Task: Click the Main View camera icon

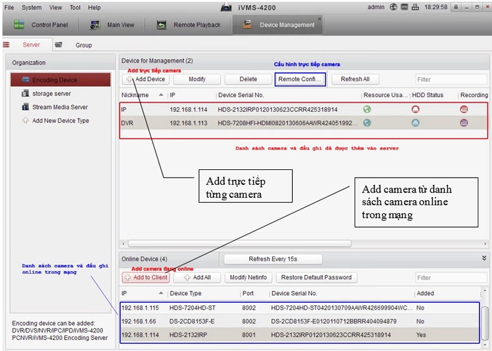Action: click(x=95, y=25)
